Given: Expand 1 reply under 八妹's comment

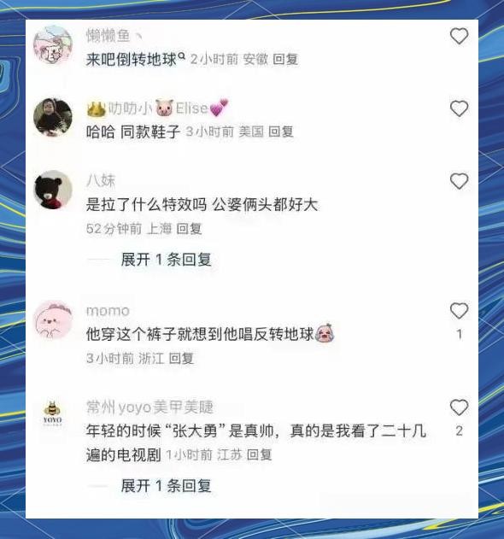Looking at the screenshot, I should coord(166,260).
